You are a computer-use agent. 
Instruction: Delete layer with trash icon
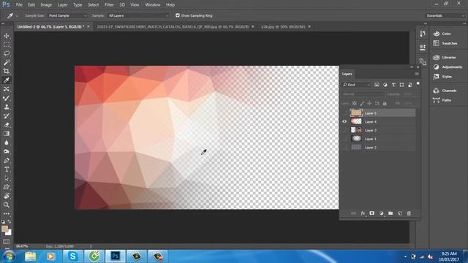tap(409, 213)
